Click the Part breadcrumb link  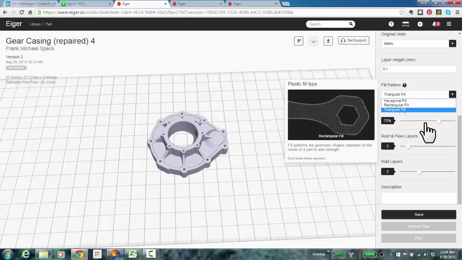[x=49, y=24]
